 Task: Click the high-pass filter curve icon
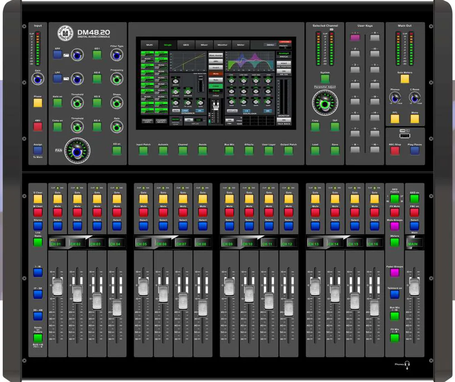pyautogui.click(x=66, y=55)
